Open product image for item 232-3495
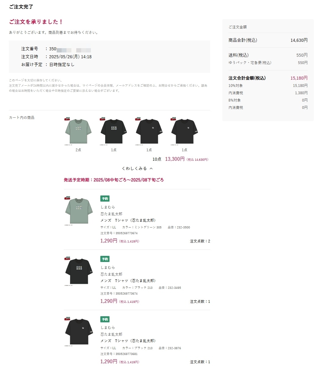Screen dimensions: 330x369 tap(78, 271)
